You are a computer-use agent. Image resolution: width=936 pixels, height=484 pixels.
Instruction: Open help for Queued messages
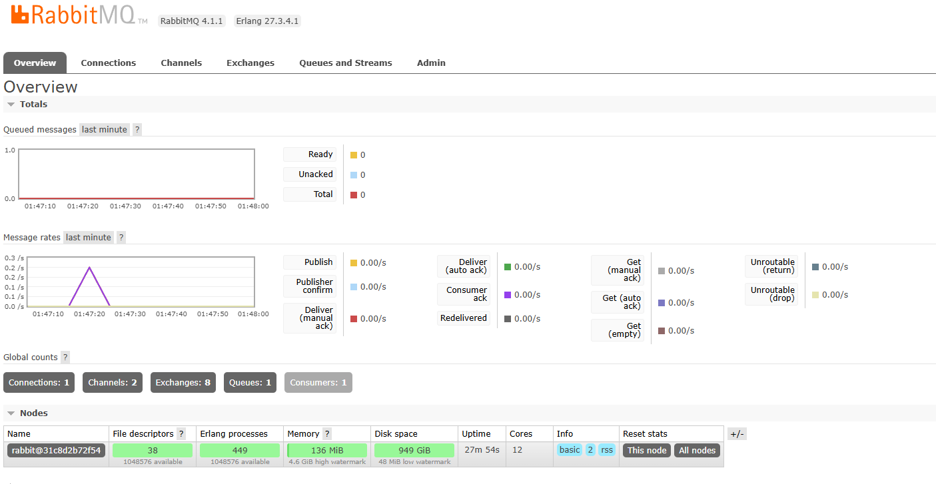137,130
